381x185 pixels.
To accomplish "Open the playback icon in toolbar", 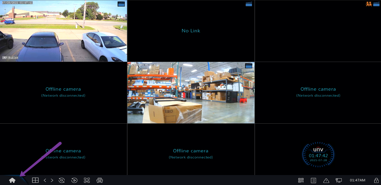I will (x=74, y=180).
